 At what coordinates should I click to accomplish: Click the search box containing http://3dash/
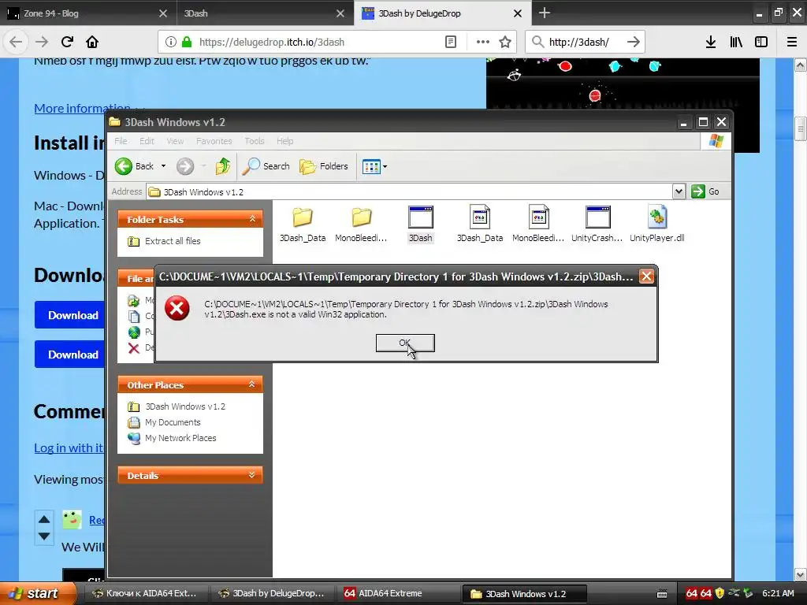click(585, 42)
